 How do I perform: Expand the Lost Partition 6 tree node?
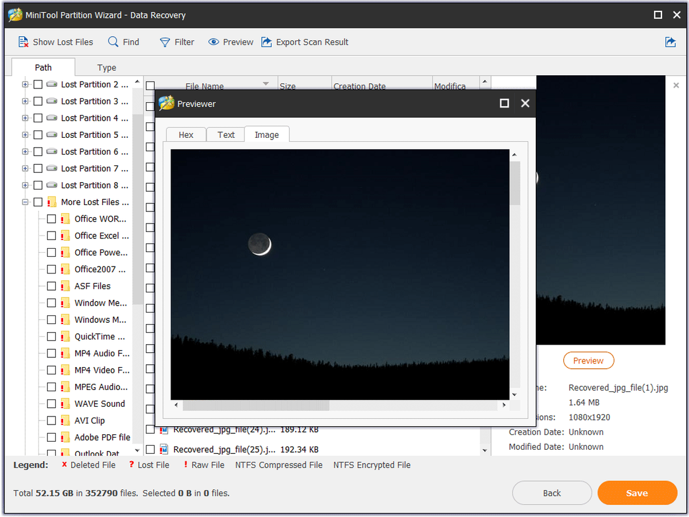coord(25,152)
